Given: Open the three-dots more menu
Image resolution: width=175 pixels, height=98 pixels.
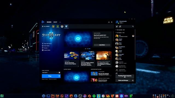Looking at the screenshot, I should (x=60, y=22).
